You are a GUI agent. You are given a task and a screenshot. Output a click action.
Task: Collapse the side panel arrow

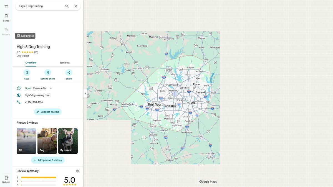(85, 94)
